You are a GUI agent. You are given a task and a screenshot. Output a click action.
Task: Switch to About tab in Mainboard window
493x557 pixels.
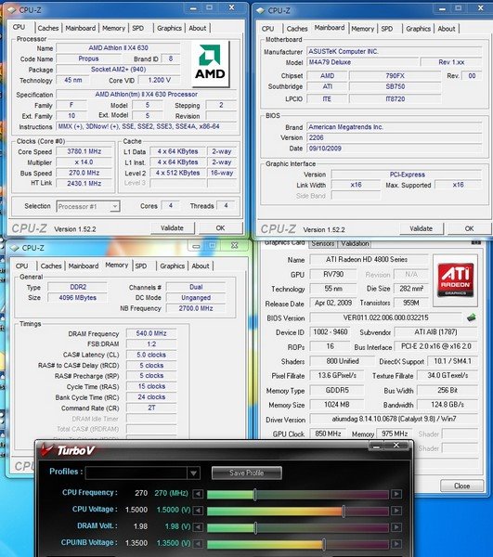coord(447,29)
